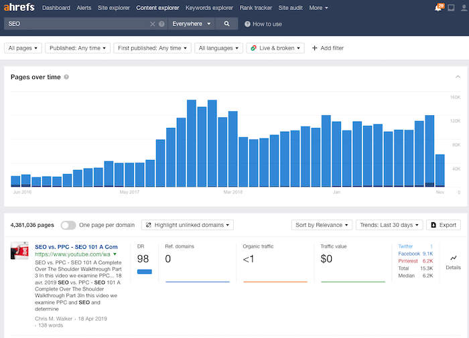The image size is (469, 338).
Task: Click the help icon inside the search box
Action: (x=161, y=24)
